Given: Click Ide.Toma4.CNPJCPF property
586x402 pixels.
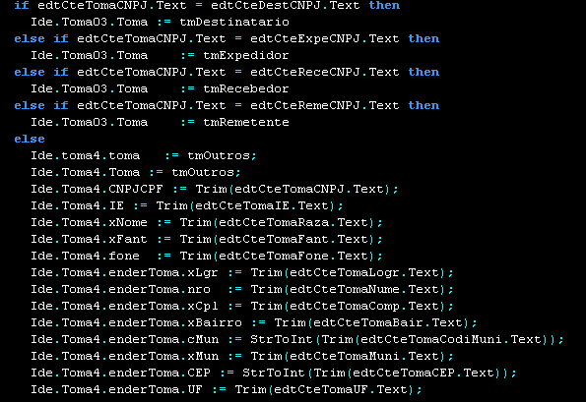Looking at the screenshot, I should [97, 189].
